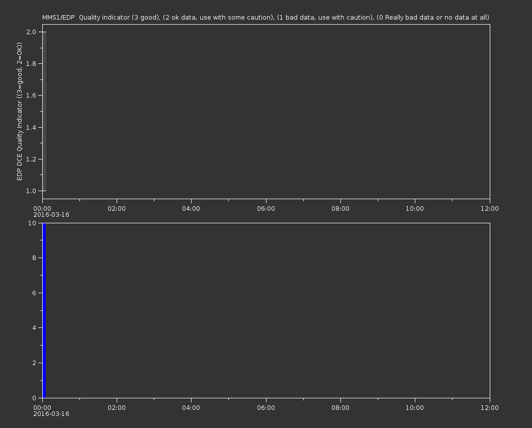This screenshot has height=428, width=532.
Task: Click the y-axis tick label 10
Action: pos(32,223)
